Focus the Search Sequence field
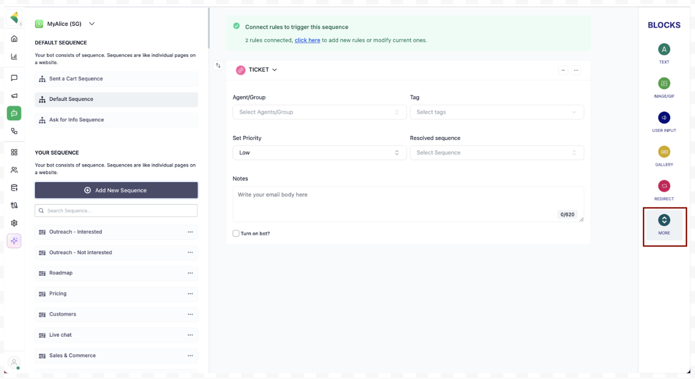Screen dimensions: 695x379 116,211
